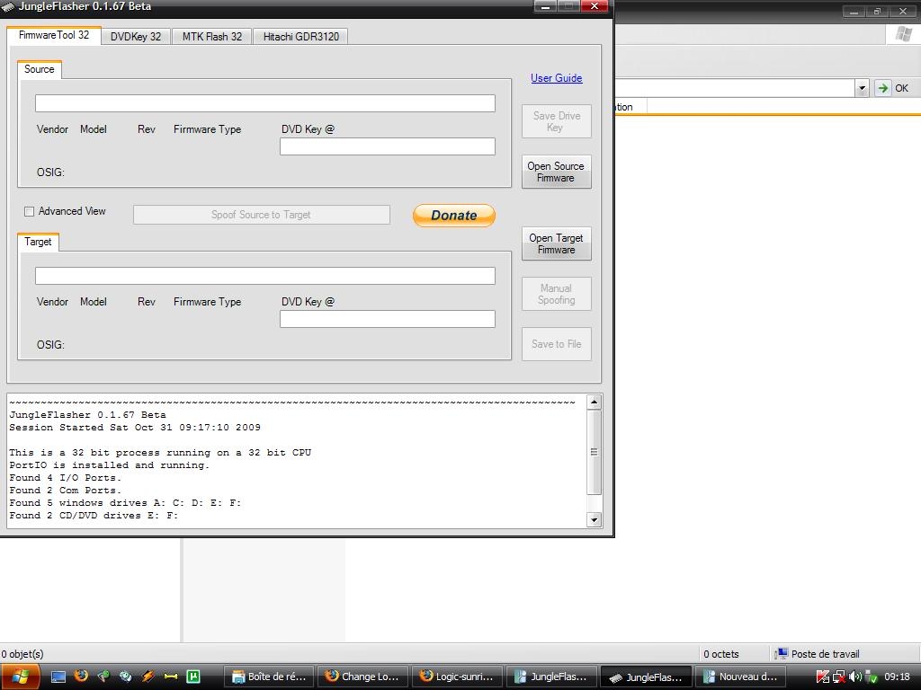
Task: Switch to the FirmwareTool 32 tab
Action: 53,35
